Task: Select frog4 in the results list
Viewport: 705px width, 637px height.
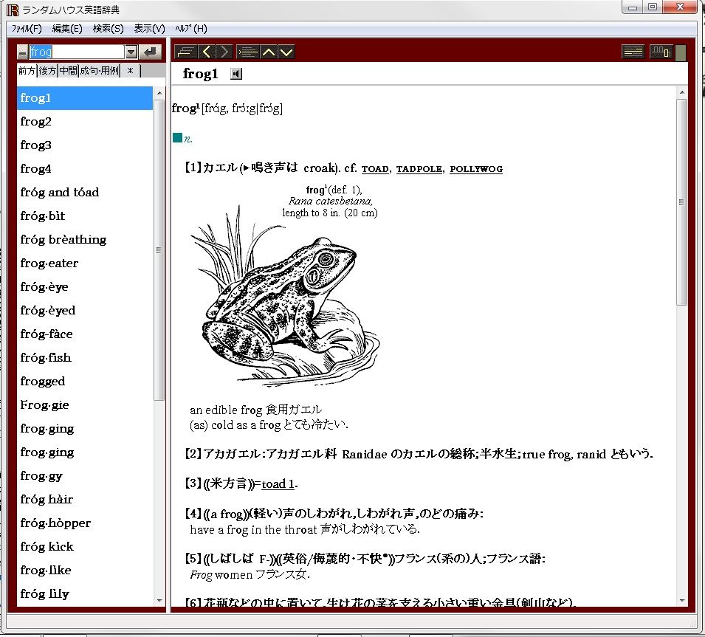Action: point(85,169)
